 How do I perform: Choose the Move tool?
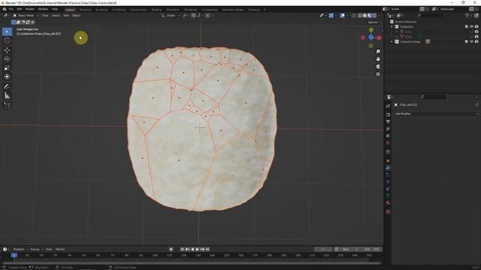point(7,50)
